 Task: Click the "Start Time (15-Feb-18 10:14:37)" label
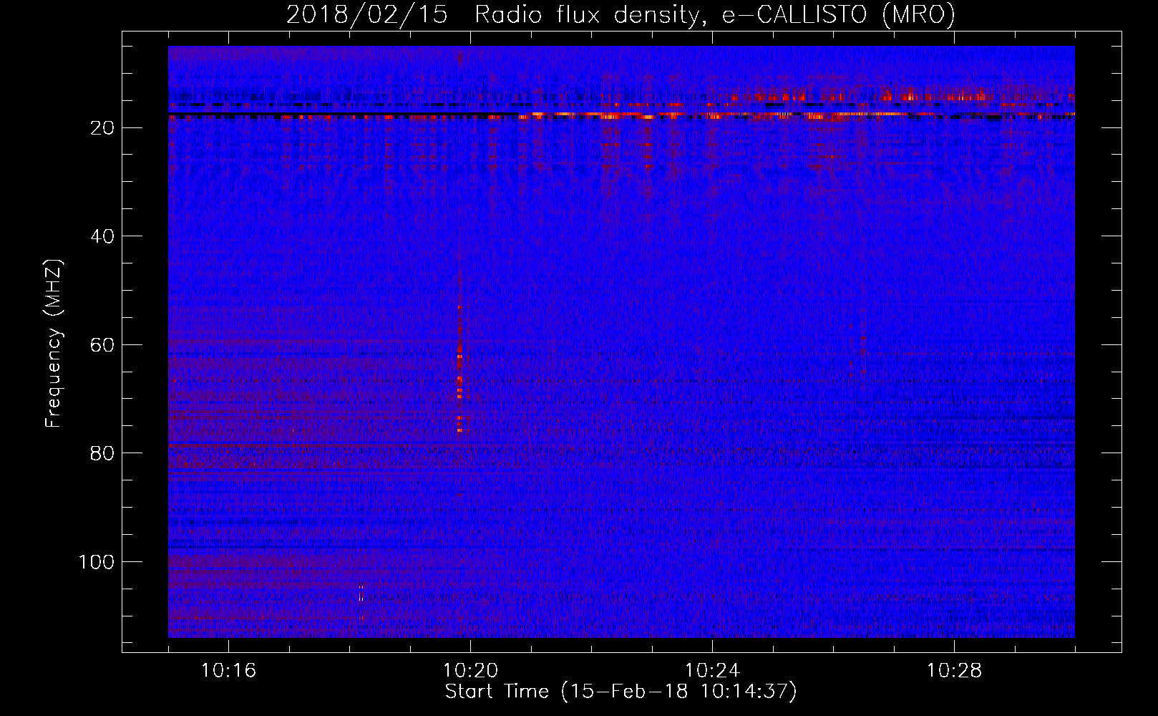click(621, 692)
